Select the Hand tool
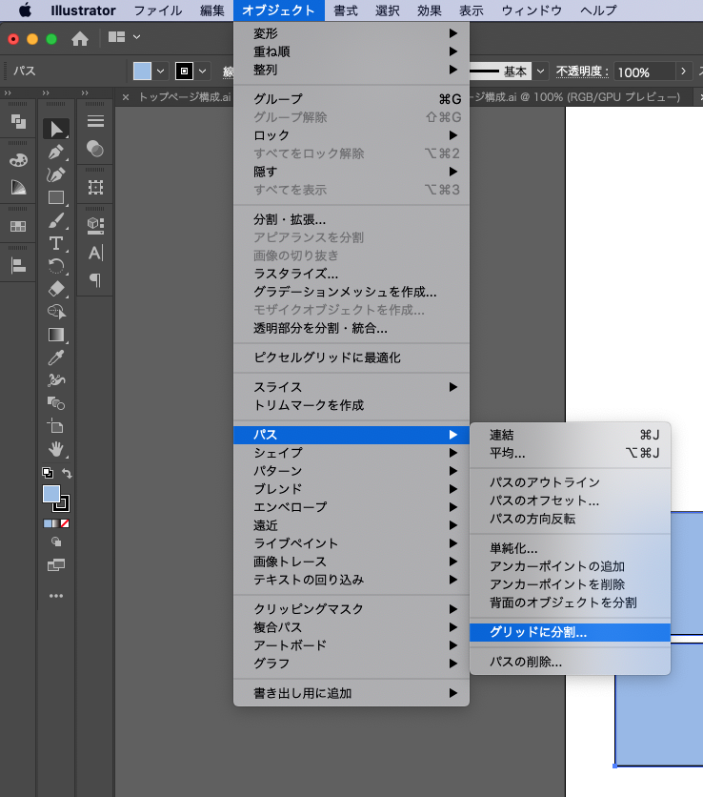The image size is (703, 797). tap(56, 449)
